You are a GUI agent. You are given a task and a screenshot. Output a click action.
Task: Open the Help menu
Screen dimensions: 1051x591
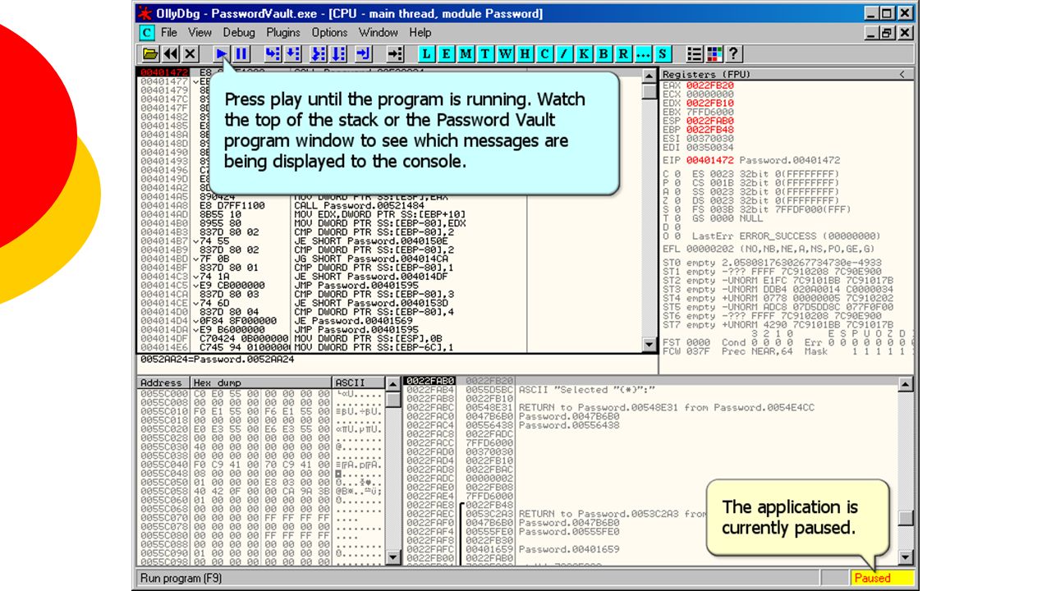420,33
